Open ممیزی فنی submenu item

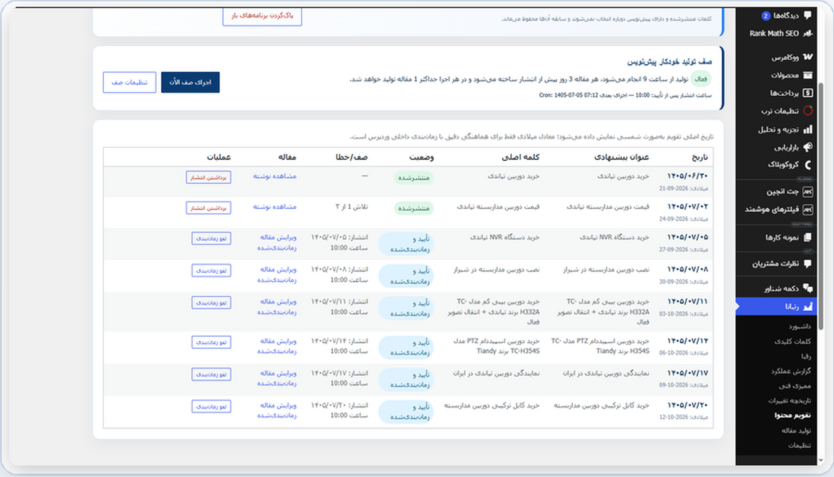pos(795,386)
